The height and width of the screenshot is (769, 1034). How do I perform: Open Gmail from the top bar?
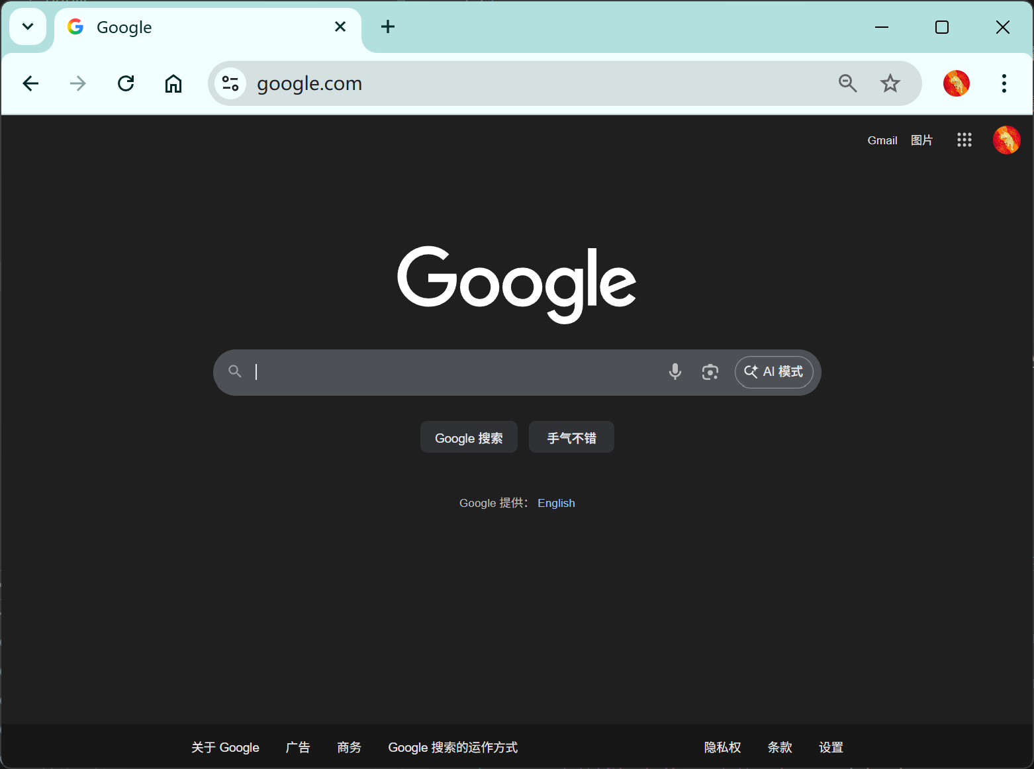(x=882, y=140)
